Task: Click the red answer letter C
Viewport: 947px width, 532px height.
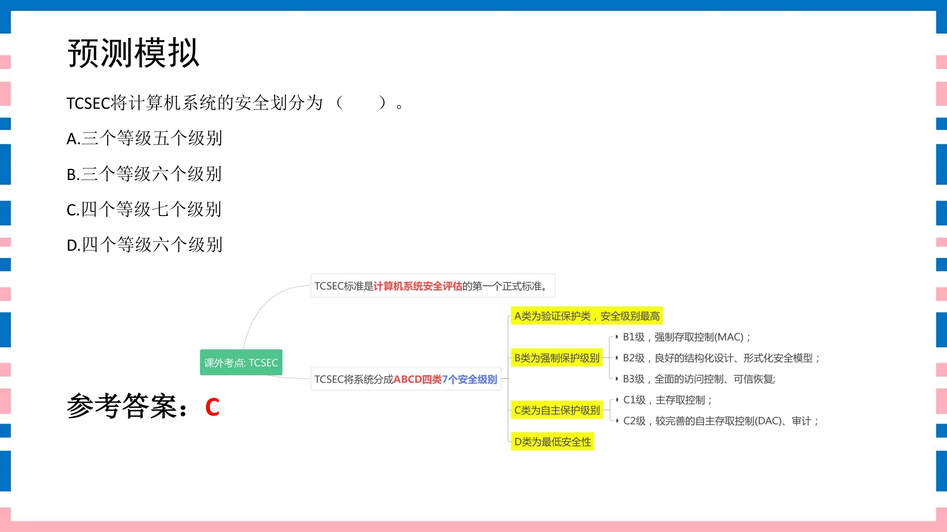Action: [213, 407]
